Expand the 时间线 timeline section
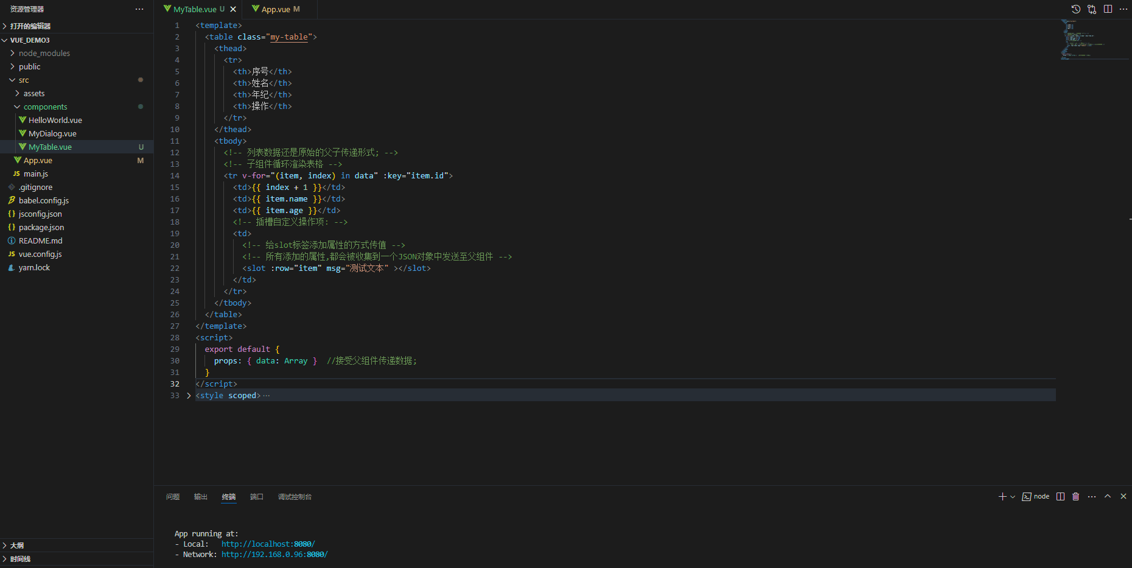The width and height of the screenshot is (1132, 568). [x=77, y=559]
